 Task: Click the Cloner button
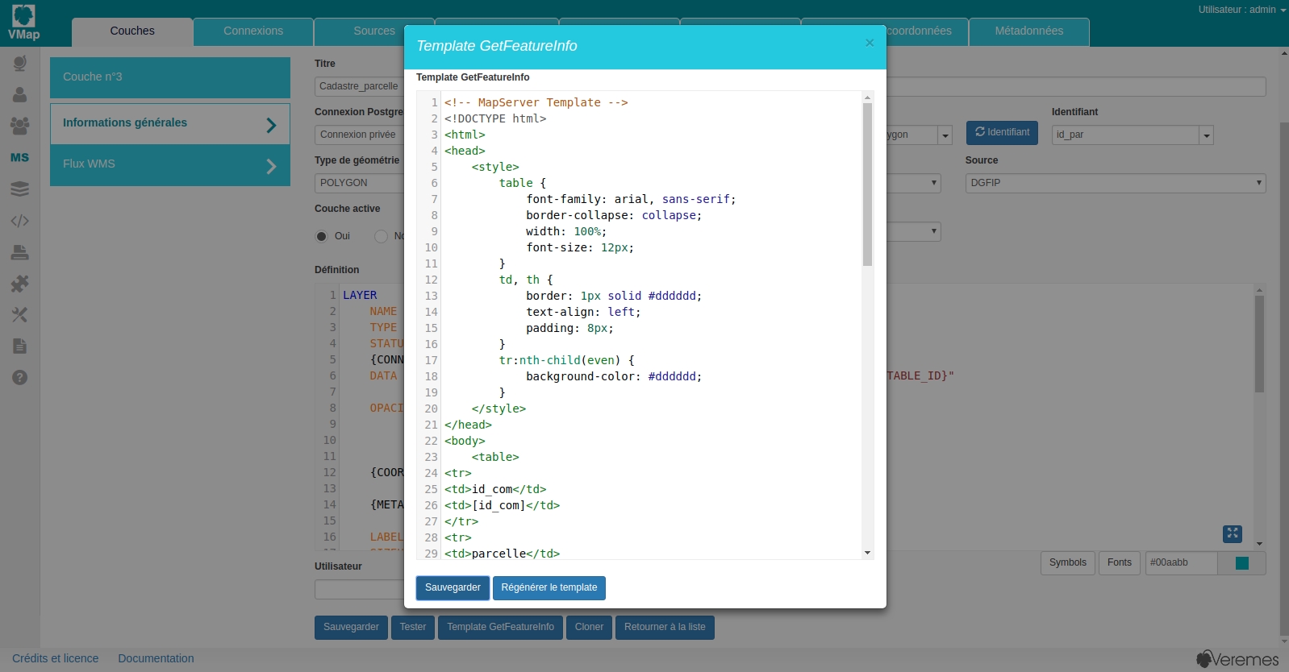[x=589, y=628]
